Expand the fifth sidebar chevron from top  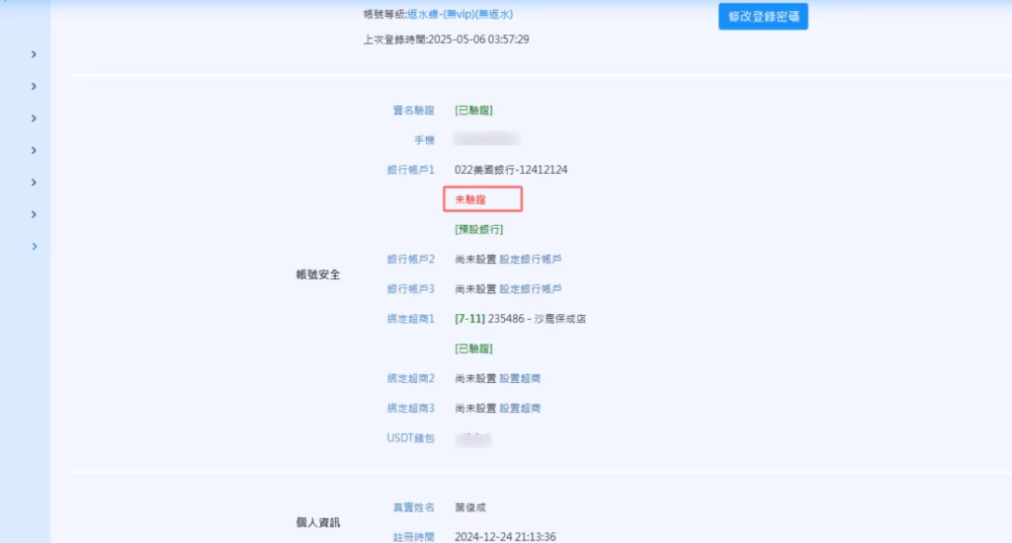[x=34, y=183]
